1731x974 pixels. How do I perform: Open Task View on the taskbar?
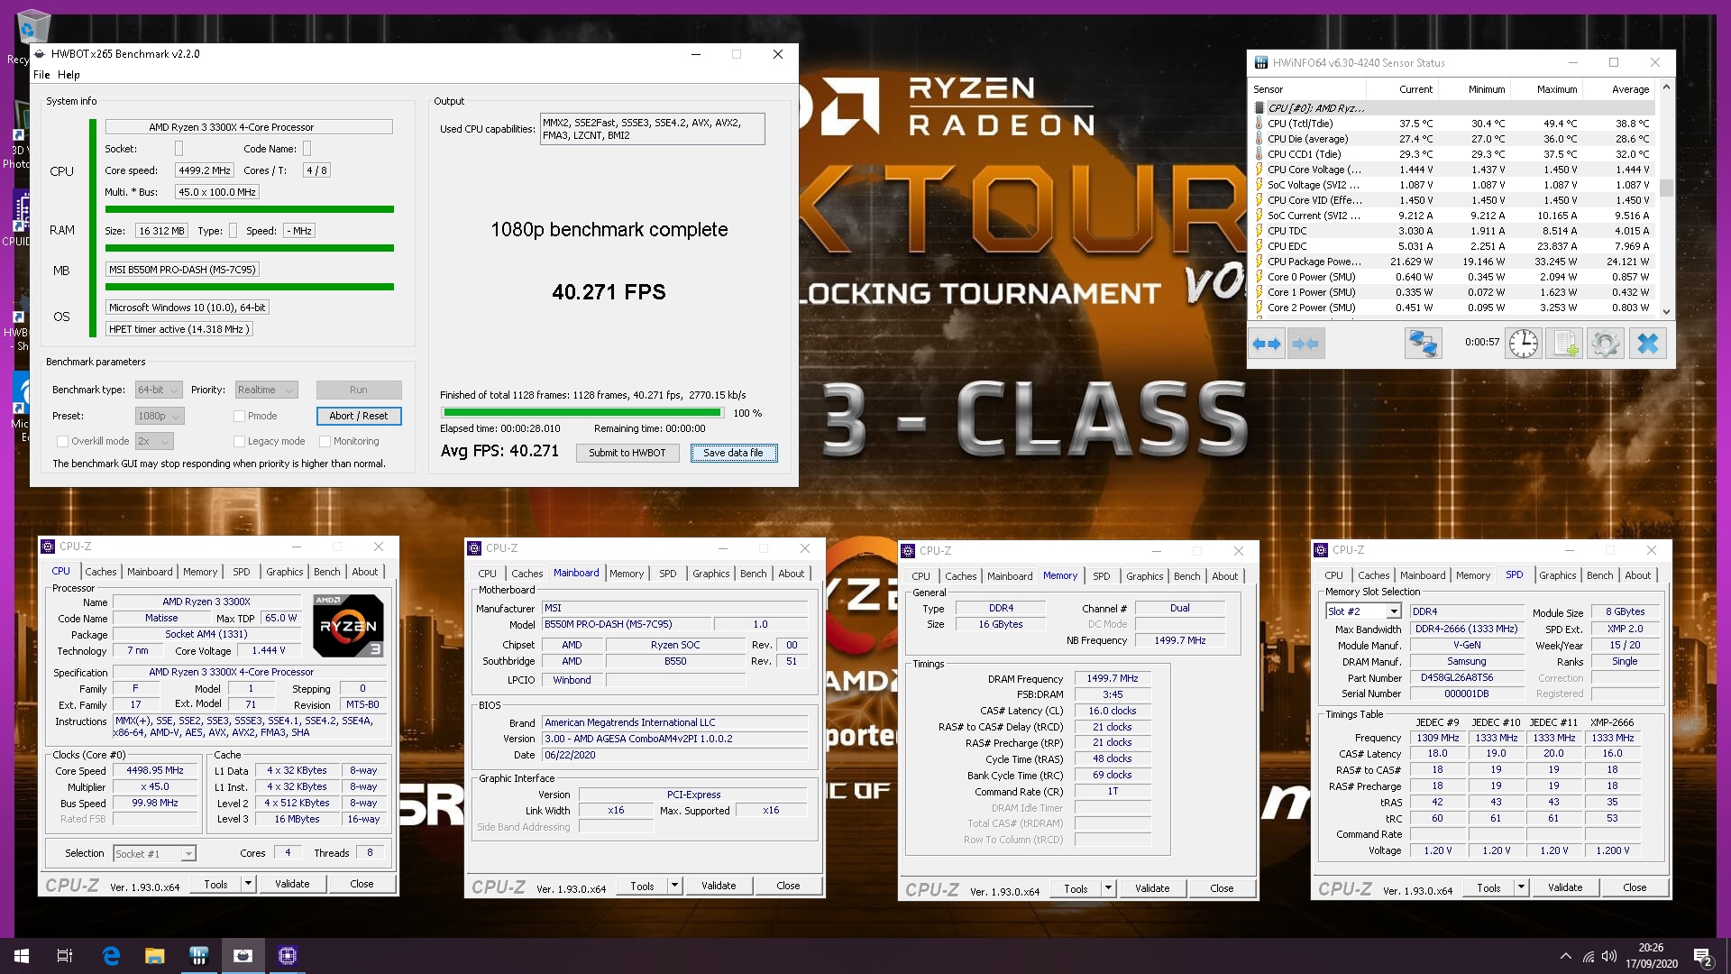pos(65,956)
